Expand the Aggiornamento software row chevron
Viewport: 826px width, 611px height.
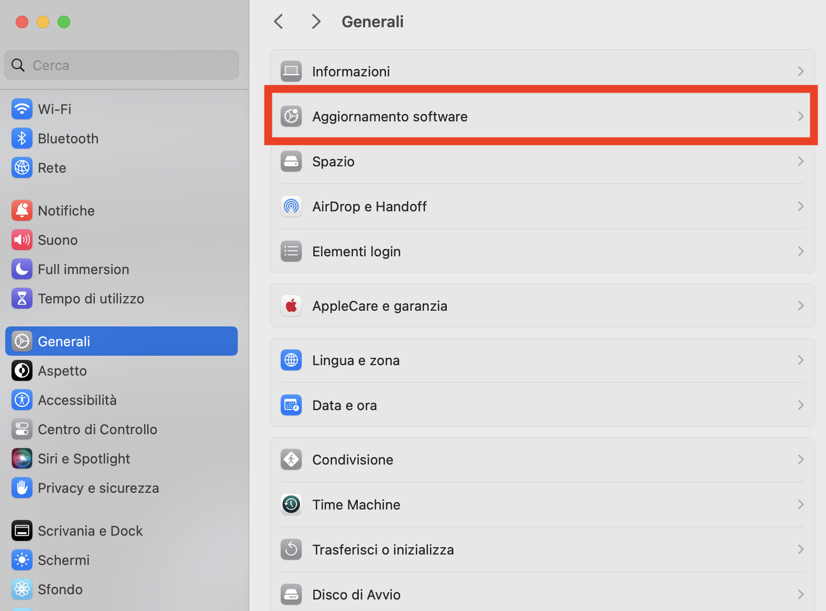click(800, 116)
